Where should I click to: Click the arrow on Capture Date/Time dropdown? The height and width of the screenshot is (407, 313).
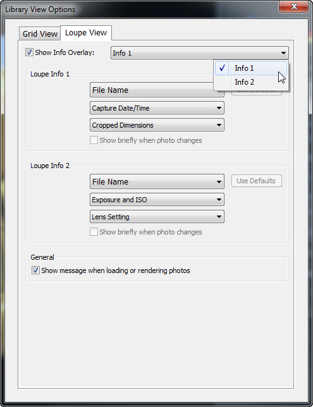pos(219,108)
